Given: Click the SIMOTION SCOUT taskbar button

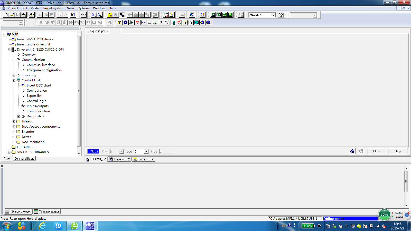Looking at the screenshot, I should point(90,226).
